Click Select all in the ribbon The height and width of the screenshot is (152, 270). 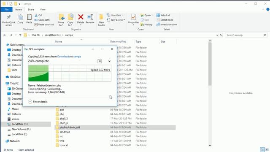[163, 15]
